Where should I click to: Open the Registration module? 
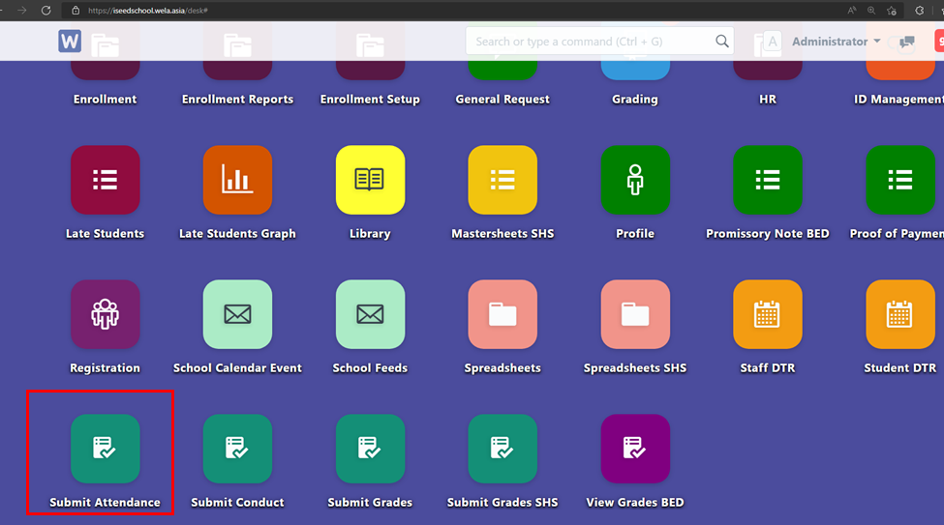(105, 314)
